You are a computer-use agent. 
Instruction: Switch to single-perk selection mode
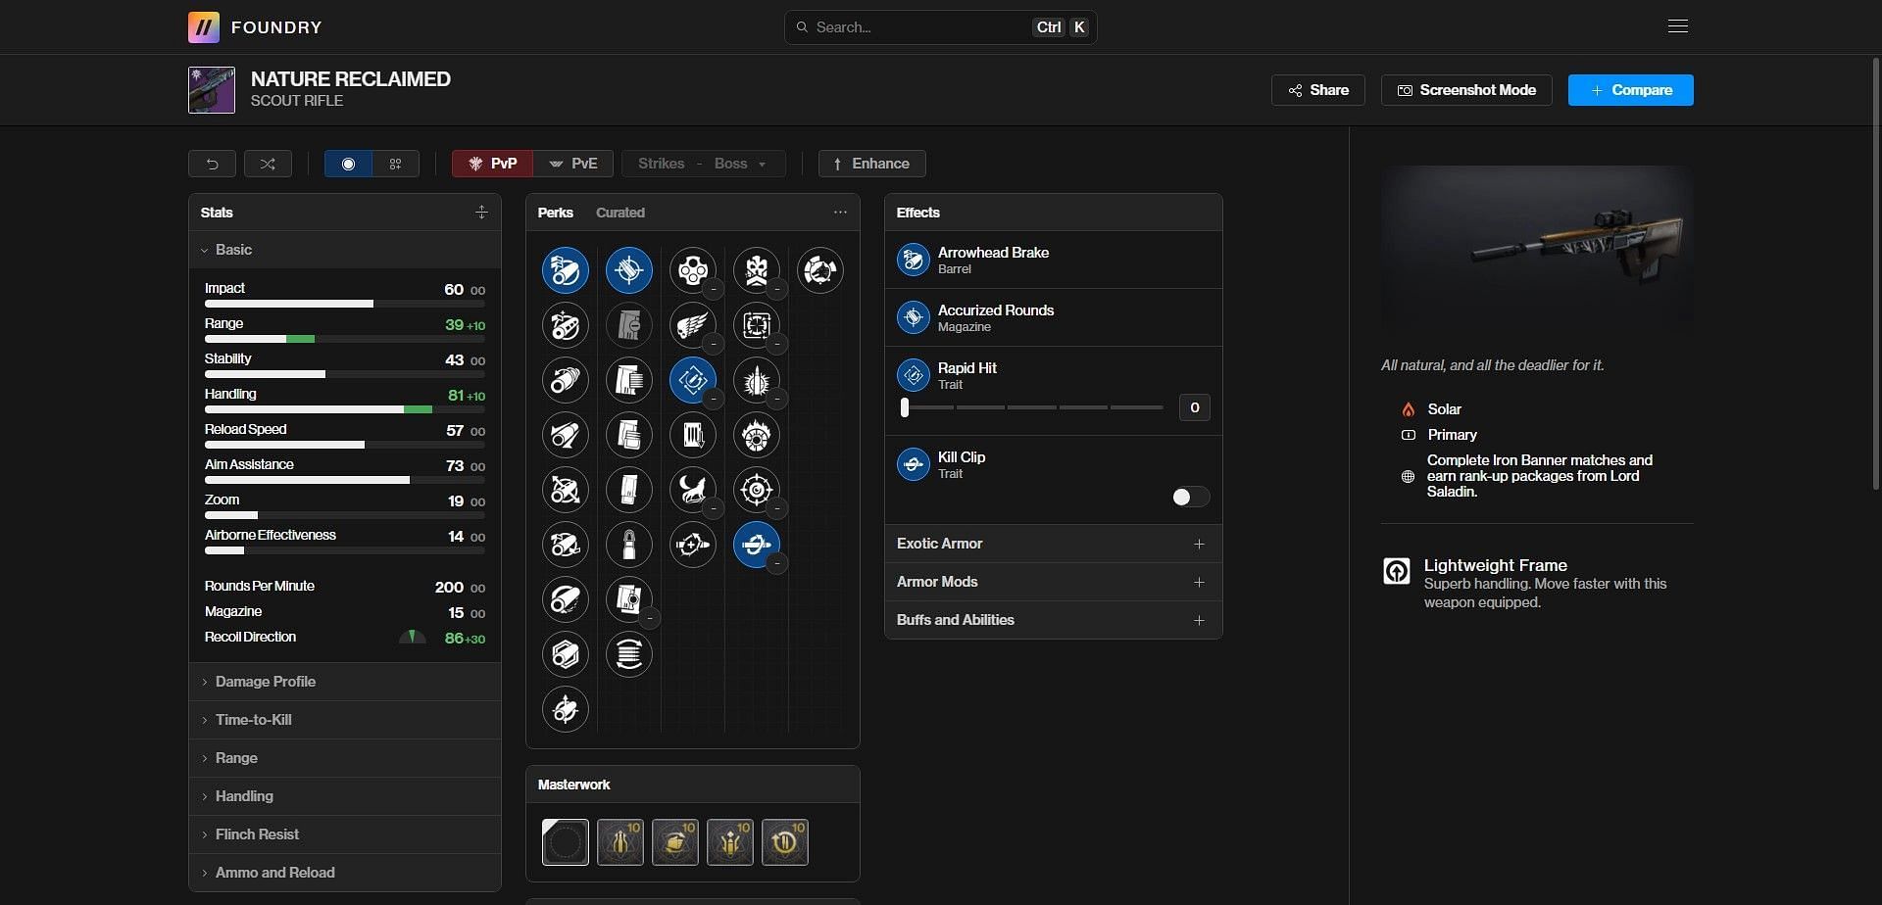point(348,164)
